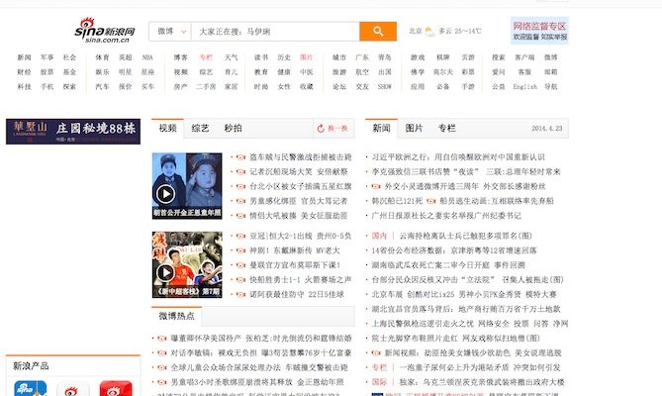Click the 庄园秘境88栋 advertisement banner
The image size is (662, 396).
click(x=71, y=130)
